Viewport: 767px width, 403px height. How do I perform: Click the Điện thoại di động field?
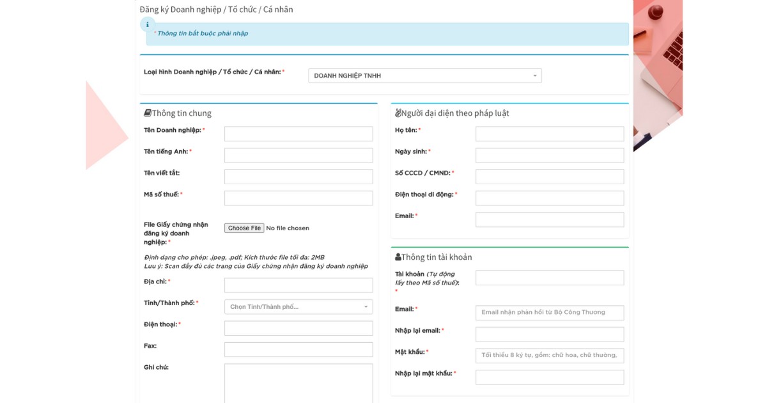click(549, 198)
